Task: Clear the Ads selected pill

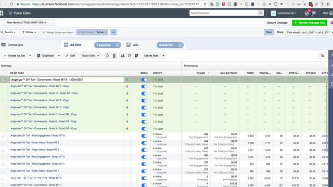Action: coord(180,45)
